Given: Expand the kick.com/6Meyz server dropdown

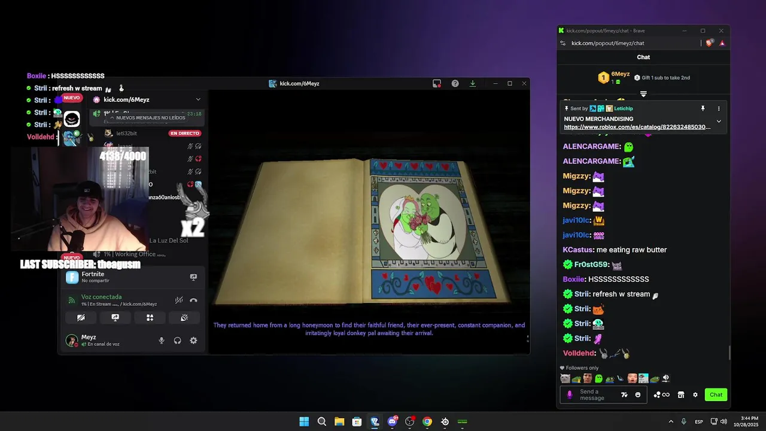Looking at the screenshot, I should point(198,99).
